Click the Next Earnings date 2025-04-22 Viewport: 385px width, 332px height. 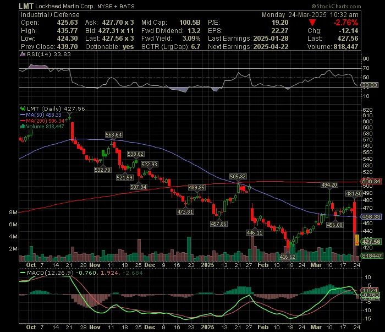[x=271, y=47]
